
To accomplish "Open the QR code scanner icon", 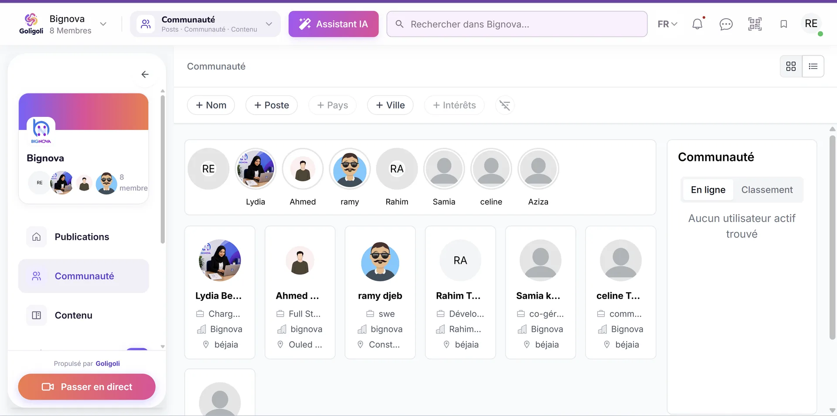I will coord(755,24).
